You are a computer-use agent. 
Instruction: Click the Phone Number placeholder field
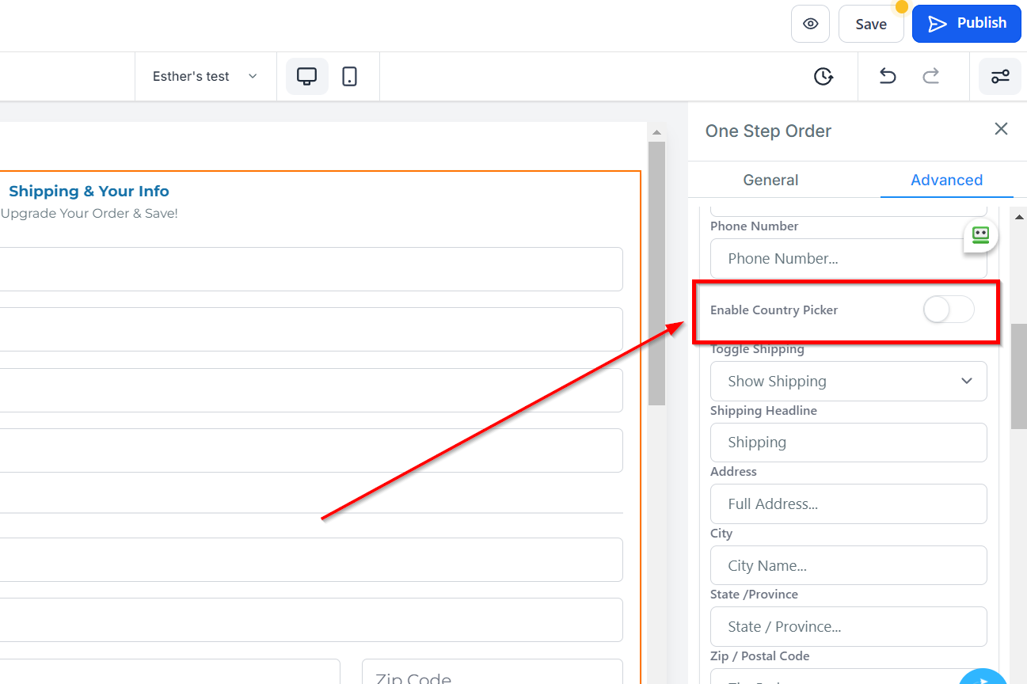tap(848, 258)
